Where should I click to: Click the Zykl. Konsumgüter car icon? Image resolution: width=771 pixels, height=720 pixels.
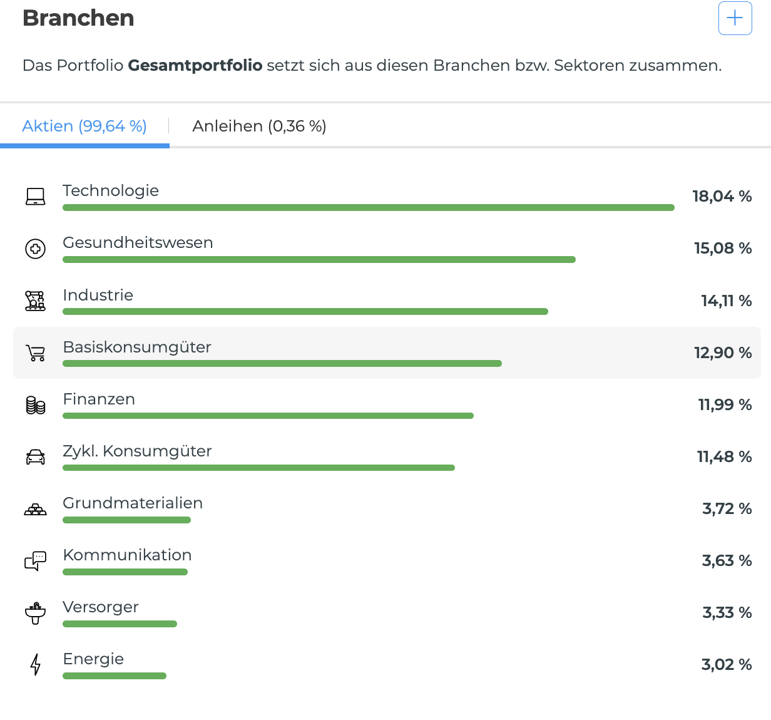pos(36,457)
